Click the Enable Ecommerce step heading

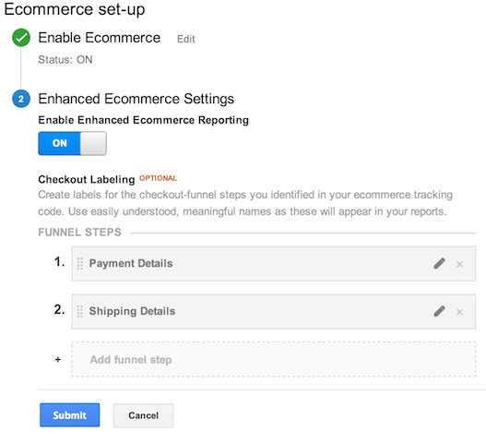point(100,38)
